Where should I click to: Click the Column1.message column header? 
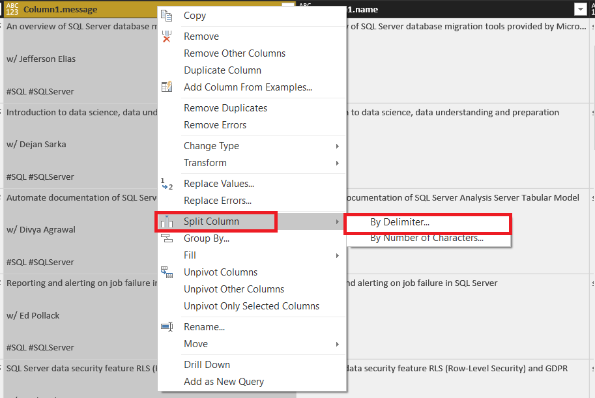point(72,10)
